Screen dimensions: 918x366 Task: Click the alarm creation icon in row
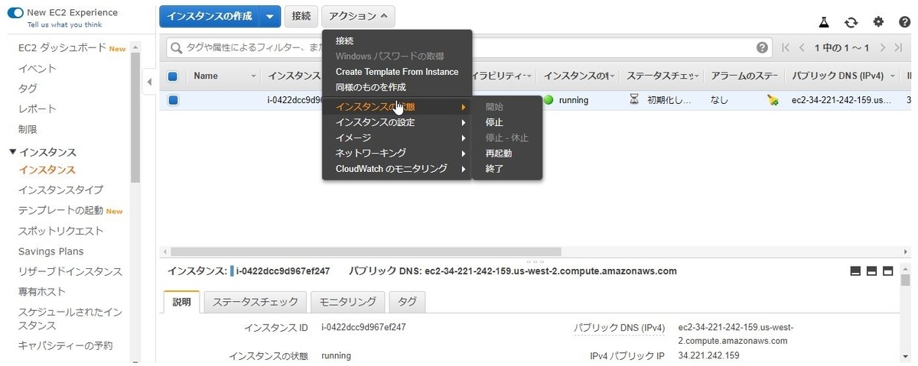(773, 100)
